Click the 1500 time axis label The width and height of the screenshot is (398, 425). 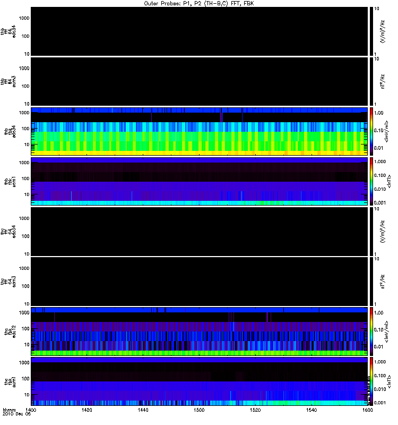tap(199, 410)
